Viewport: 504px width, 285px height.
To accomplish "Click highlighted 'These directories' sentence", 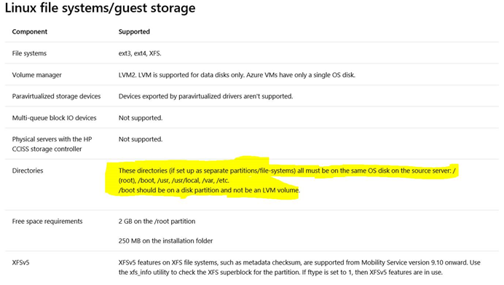I will pyautogui.click(x=287, y=176).
